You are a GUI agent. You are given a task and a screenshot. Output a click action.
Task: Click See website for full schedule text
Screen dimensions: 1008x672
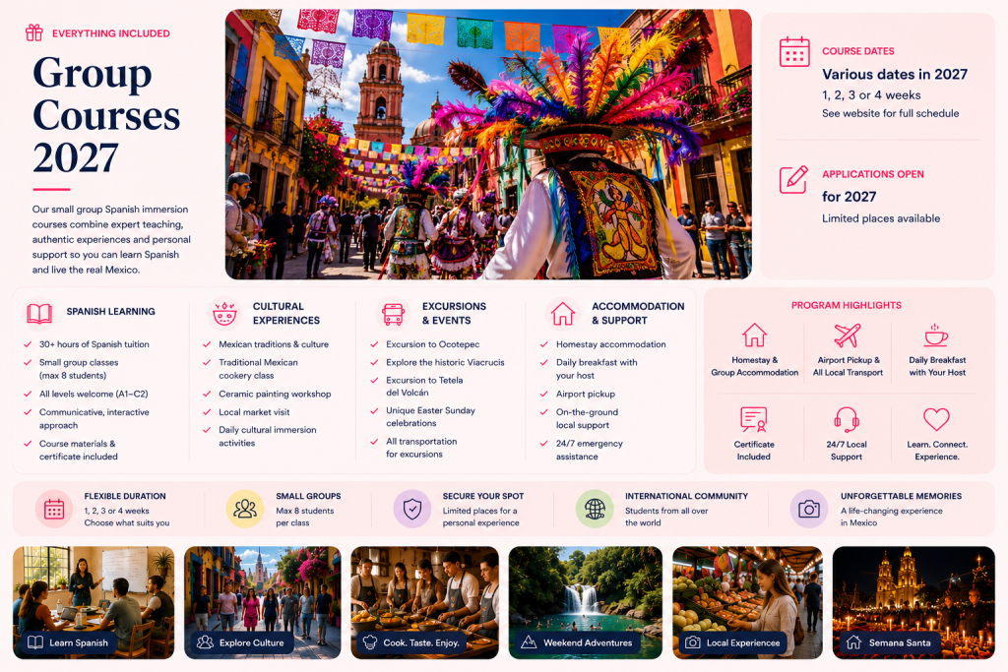click(890, 113)
